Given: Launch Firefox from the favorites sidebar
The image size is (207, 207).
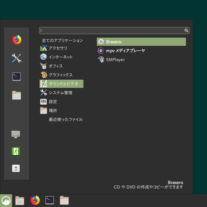Looking at the screenshot, I should [17, 40].
